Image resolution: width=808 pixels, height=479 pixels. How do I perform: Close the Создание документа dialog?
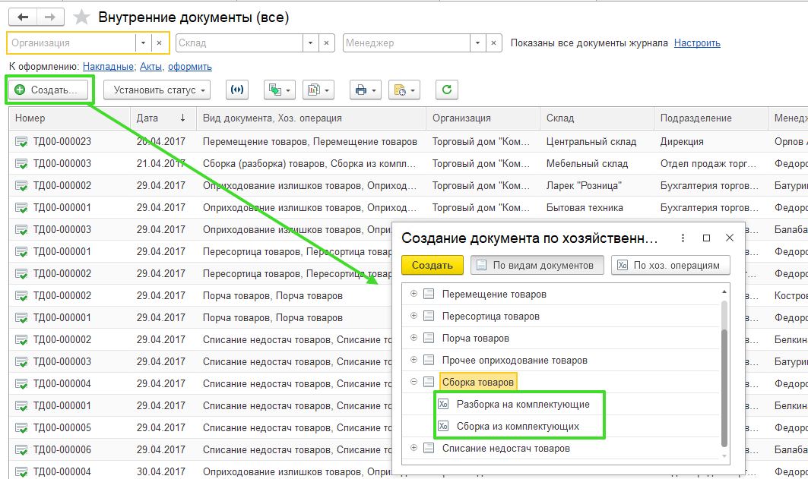[x=730, y=238]
